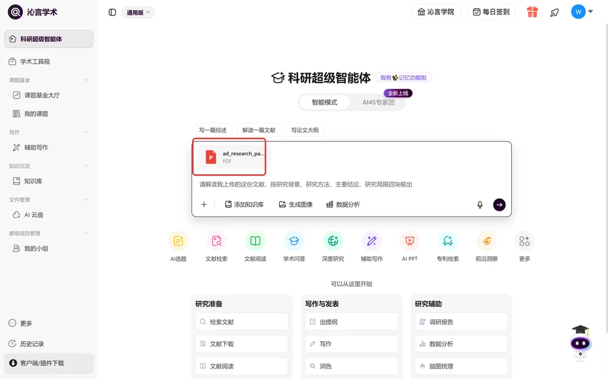Click 生成图像 in input toolbar
Viewport: 608px width, 379px height.
point(296,205)
